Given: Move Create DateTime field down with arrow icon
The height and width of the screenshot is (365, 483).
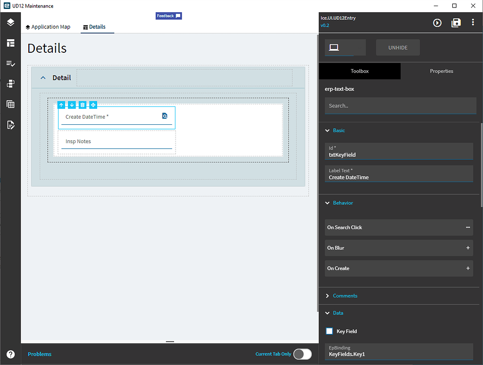Looking at the screenshot, I should 72,105.
